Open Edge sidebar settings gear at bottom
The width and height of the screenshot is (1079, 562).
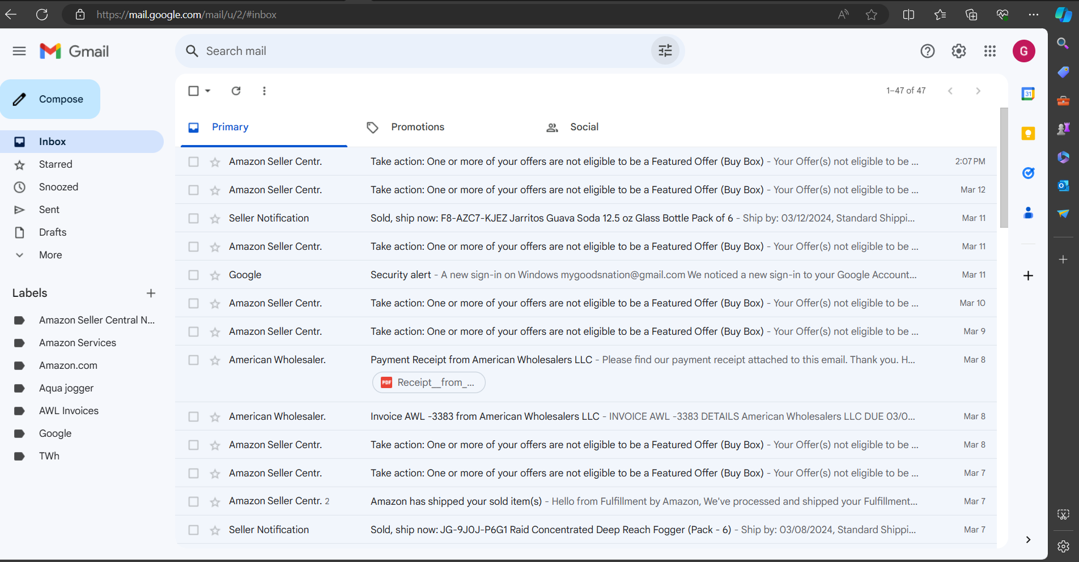click(1063, 546)
